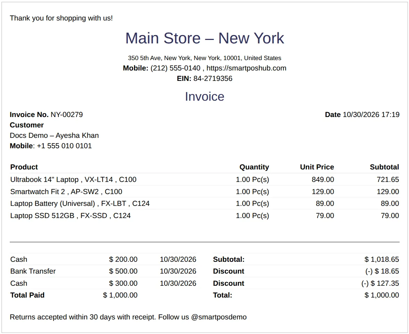This screenshot has height=334, width=409.
Task: Click the 'Subtotal' column header
Action: [x=384, y=167]
